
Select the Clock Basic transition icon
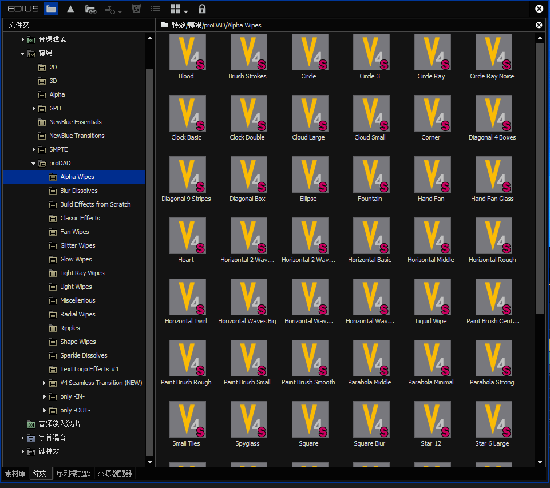(187, 113)
